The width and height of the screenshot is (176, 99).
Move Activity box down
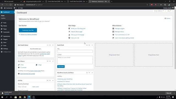click(x=50, y=81)
